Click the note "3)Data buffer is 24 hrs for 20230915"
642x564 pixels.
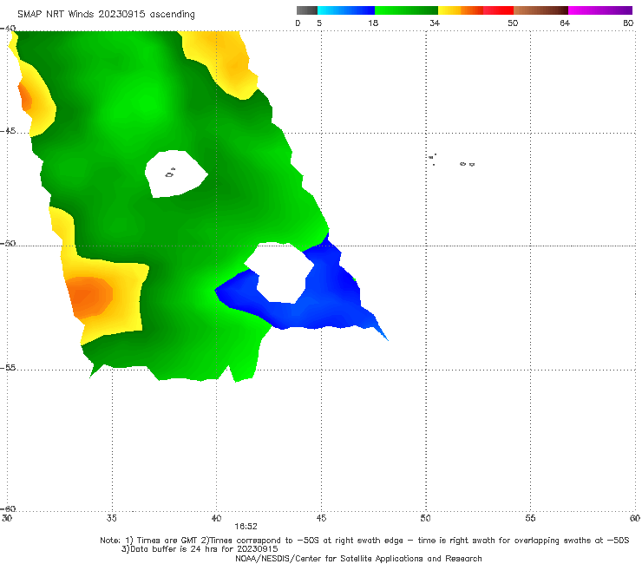click(x=200, y=549)
